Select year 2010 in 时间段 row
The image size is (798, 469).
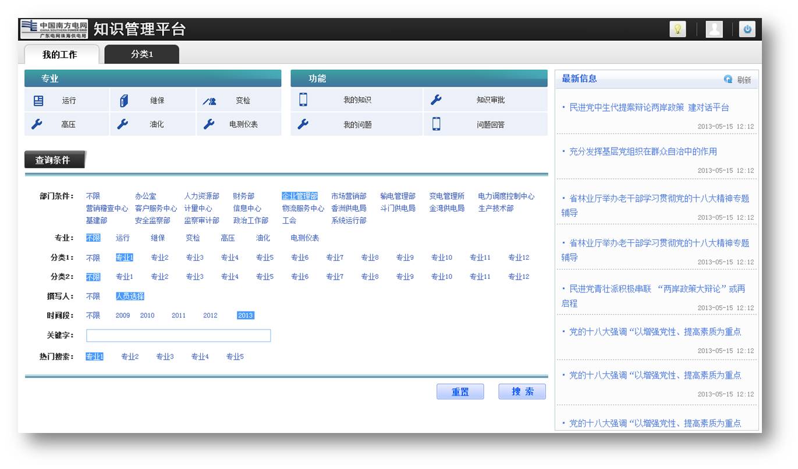click(147, 315)
